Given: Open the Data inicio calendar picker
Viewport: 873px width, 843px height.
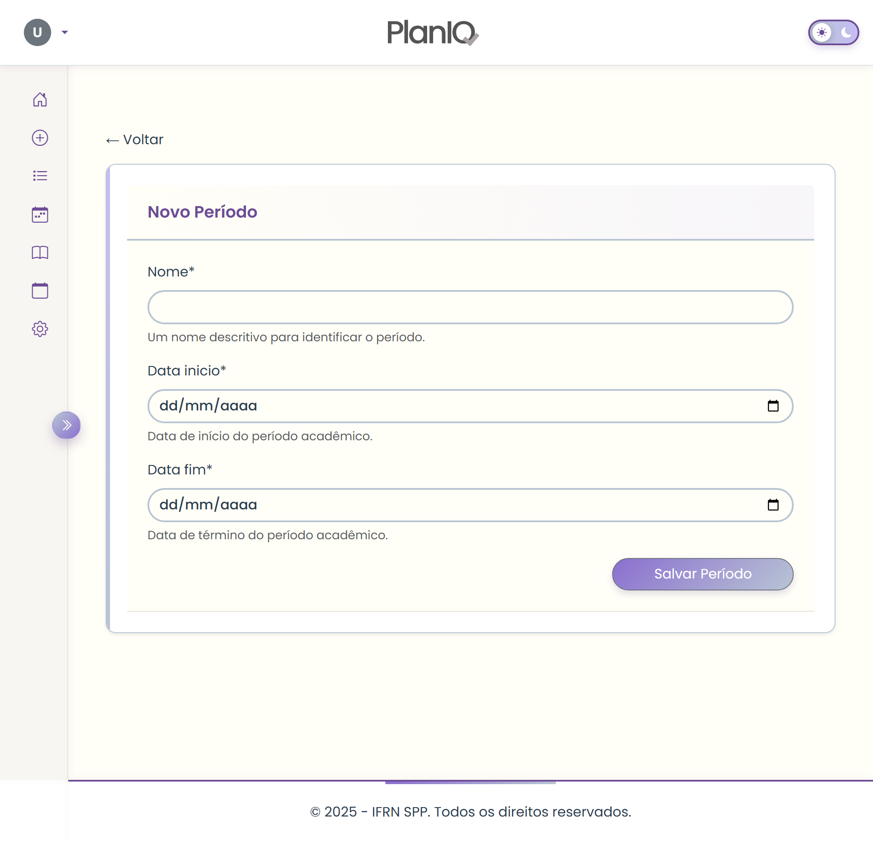Looking at the screenshot, I should (773, 406).
